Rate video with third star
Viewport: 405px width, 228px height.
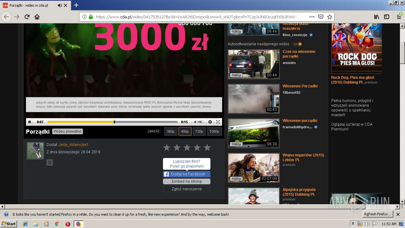click(x=187, y=148)
